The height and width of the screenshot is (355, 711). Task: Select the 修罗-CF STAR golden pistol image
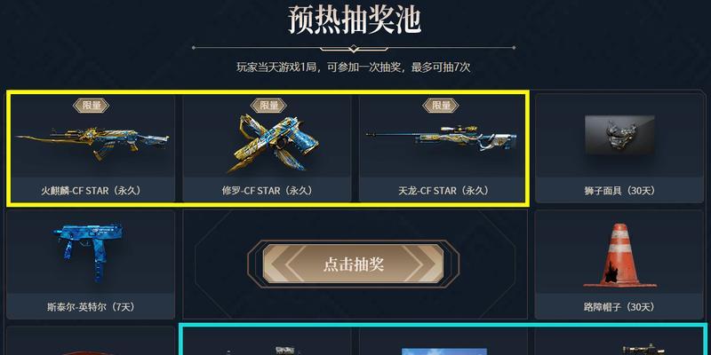268,144
